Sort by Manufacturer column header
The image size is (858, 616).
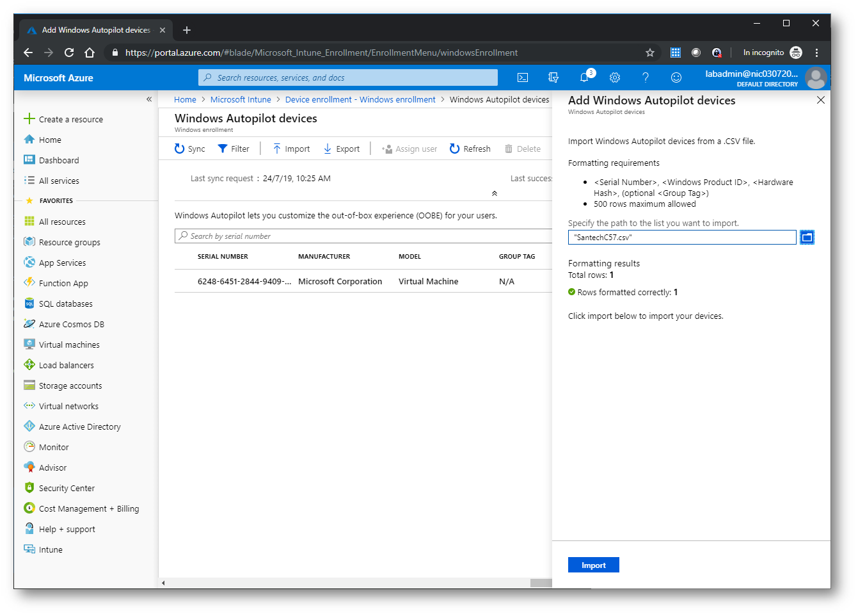(x=324, y=256)
